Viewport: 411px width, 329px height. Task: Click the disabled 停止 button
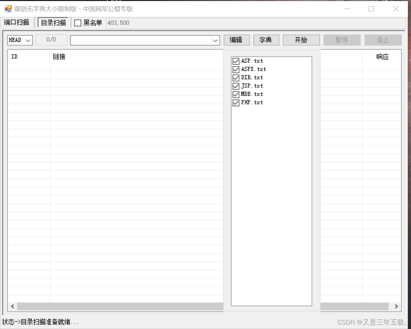tap(383, 40)
